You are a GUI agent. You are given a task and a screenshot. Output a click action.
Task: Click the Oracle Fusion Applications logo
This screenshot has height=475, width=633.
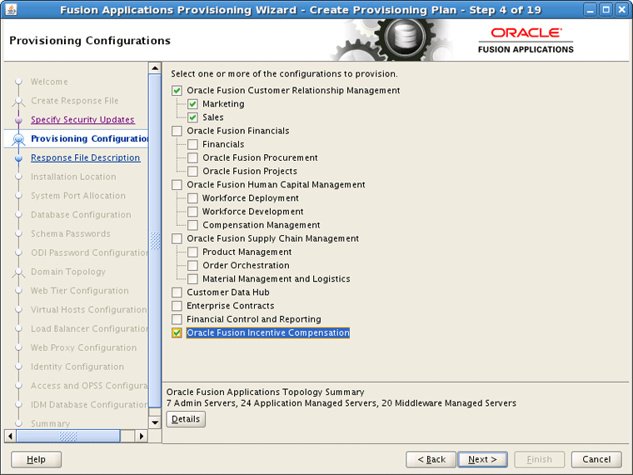[x=526, y=40]
